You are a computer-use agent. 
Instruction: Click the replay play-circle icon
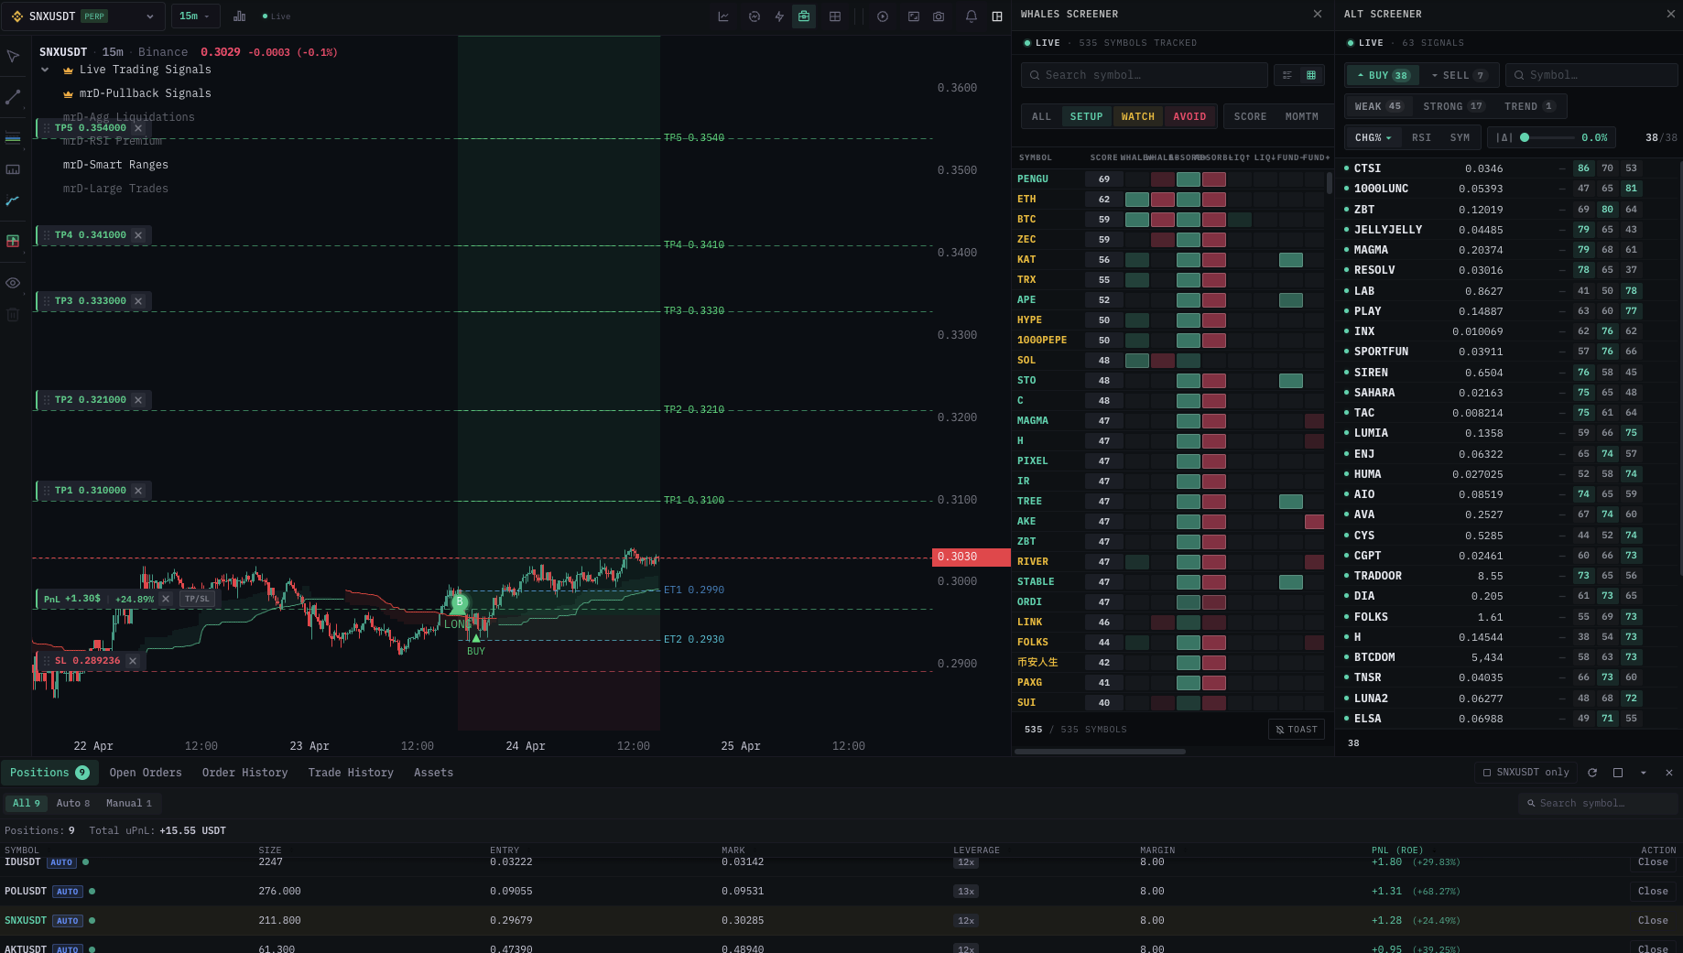[x=883, y=16]
